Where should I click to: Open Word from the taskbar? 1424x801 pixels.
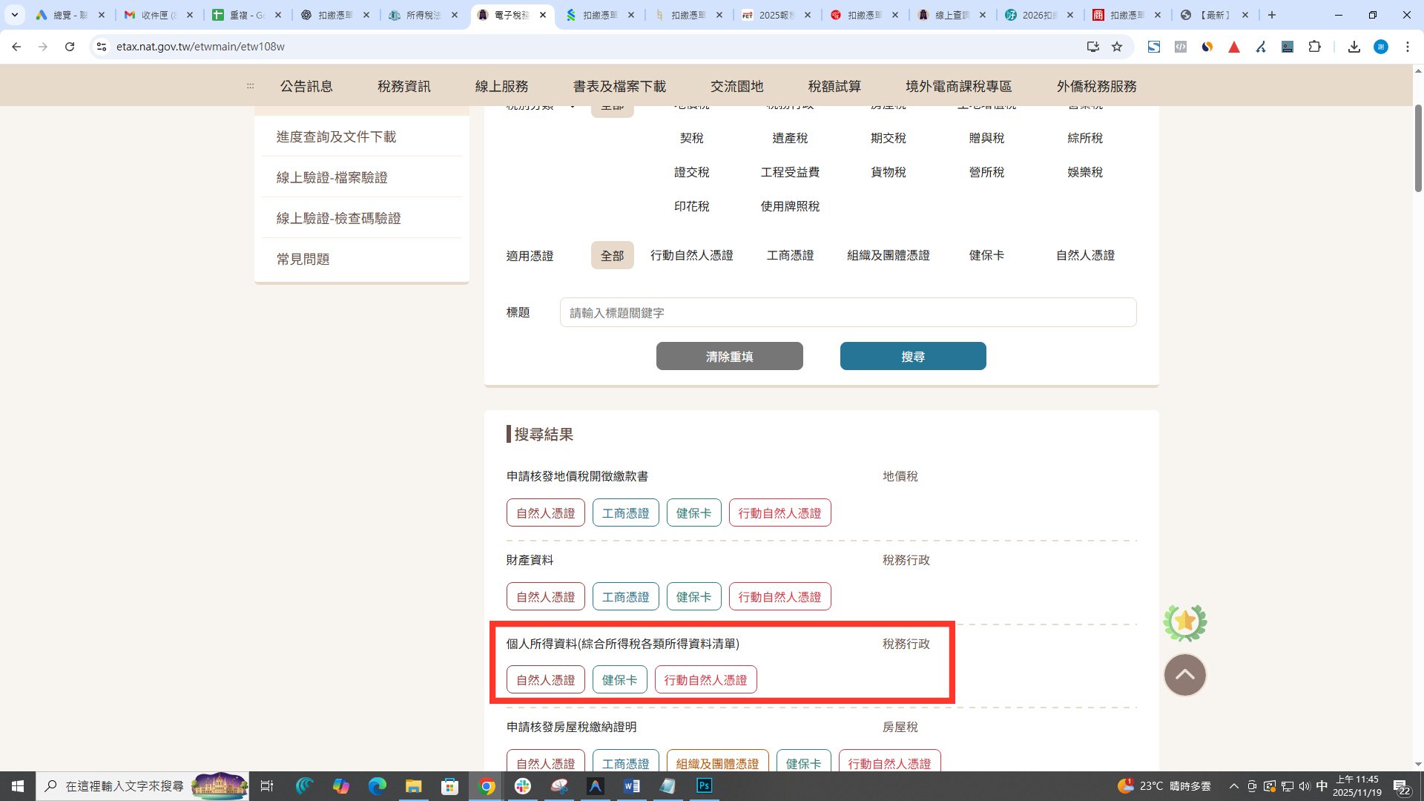click(x=631, y=785)
